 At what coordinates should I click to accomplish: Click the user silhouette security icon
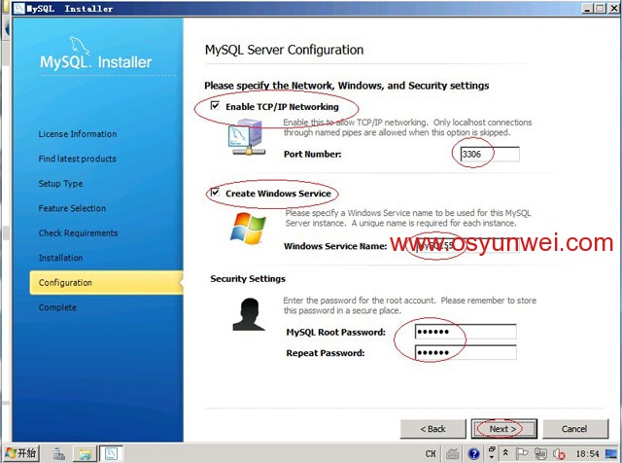click(x=249, y=314)
